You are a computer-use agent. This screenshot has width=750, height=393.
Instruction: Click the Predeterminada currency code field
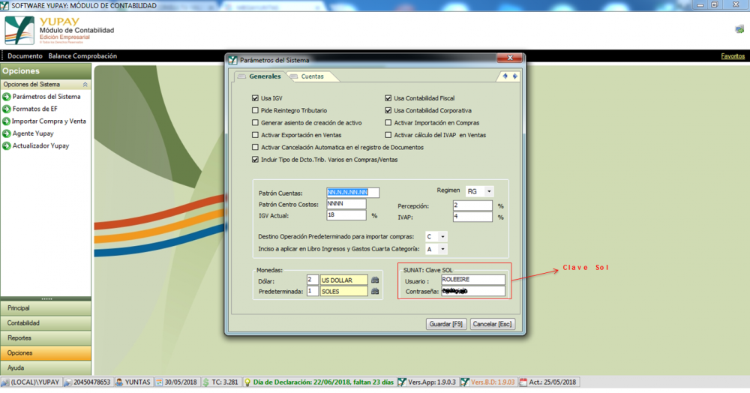click(312, 291)
